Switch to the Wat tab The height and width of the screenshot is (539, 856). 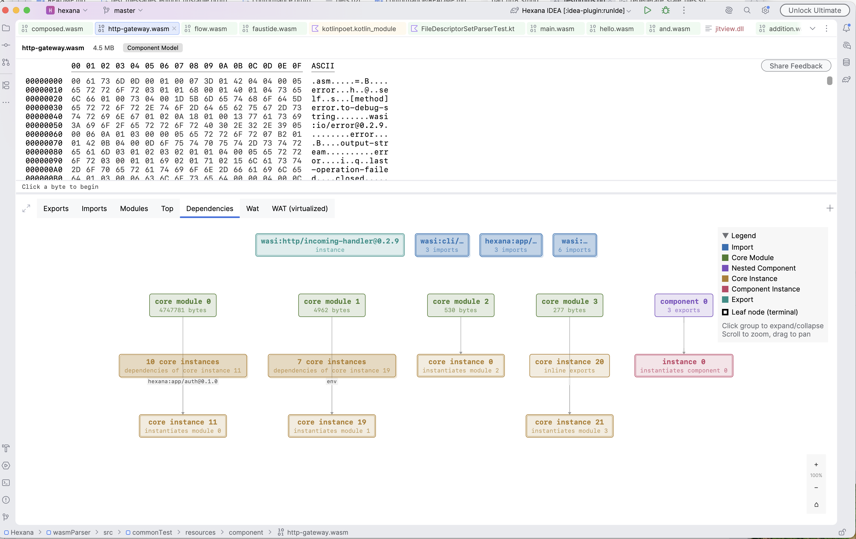point(252,208)
